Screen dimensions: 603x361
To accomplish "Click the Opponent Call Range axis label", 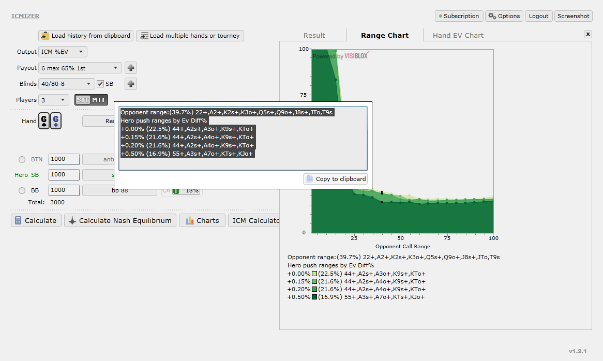I will point(403,246).
